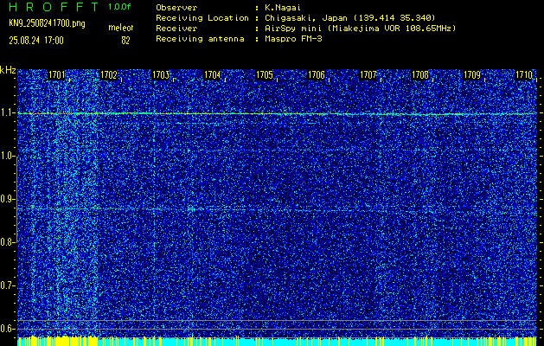This screenshot has width=544, height=346.
Task: Click the AirSpy mini receiver text
Action: (x=360, y=29)
